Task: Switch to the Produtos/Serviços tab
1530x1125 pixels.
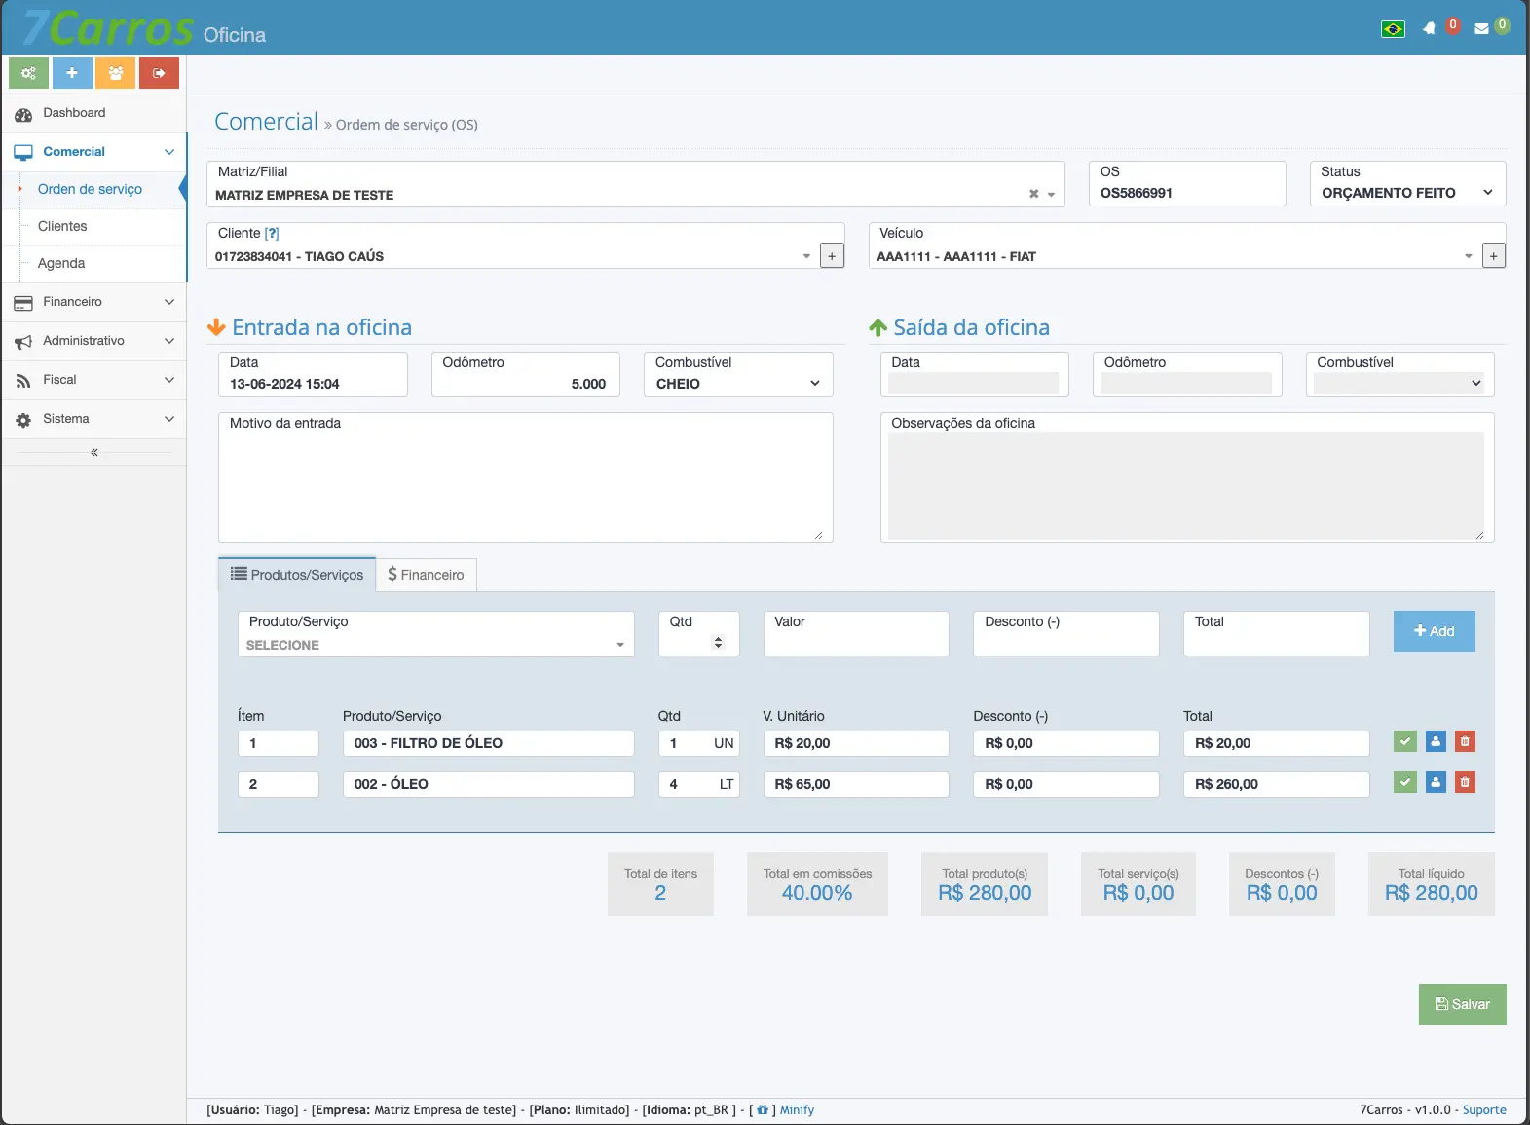Action: [297, 575]
